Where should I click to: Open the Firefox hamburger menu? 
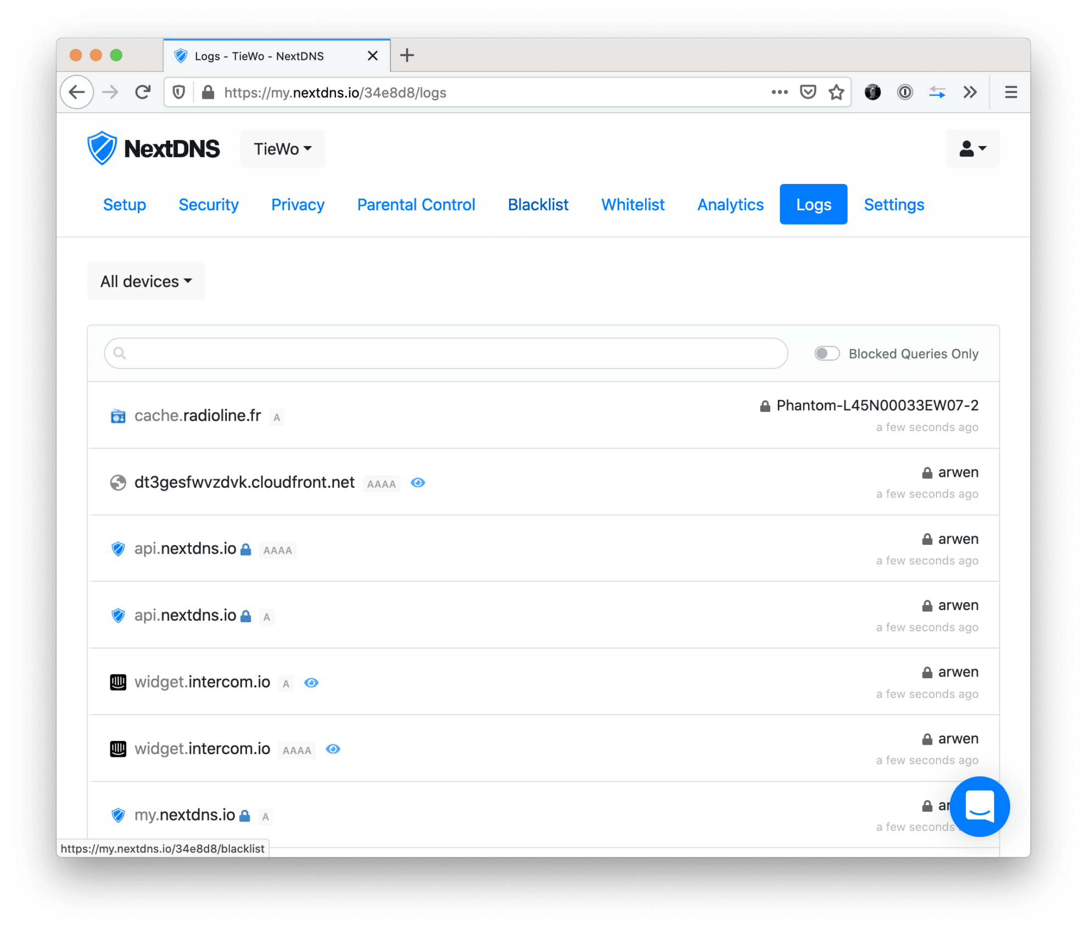1011,92
